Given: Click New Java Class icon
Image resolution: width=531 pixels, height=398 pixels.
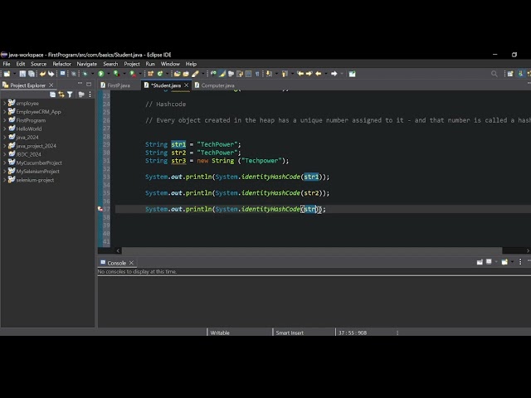Looking at the screenshot, I should 160,74.
